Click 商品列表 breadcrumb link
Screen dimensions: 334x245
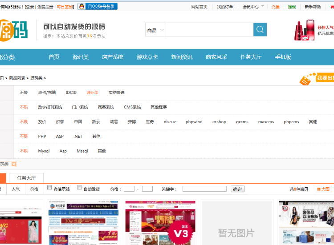(17, 78)
